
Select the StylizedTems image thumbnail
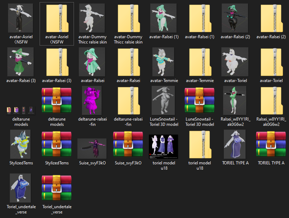point(20,144)
